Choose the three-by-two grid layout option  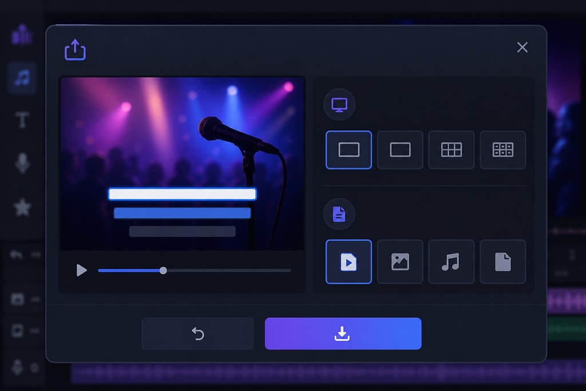[452, 150]
